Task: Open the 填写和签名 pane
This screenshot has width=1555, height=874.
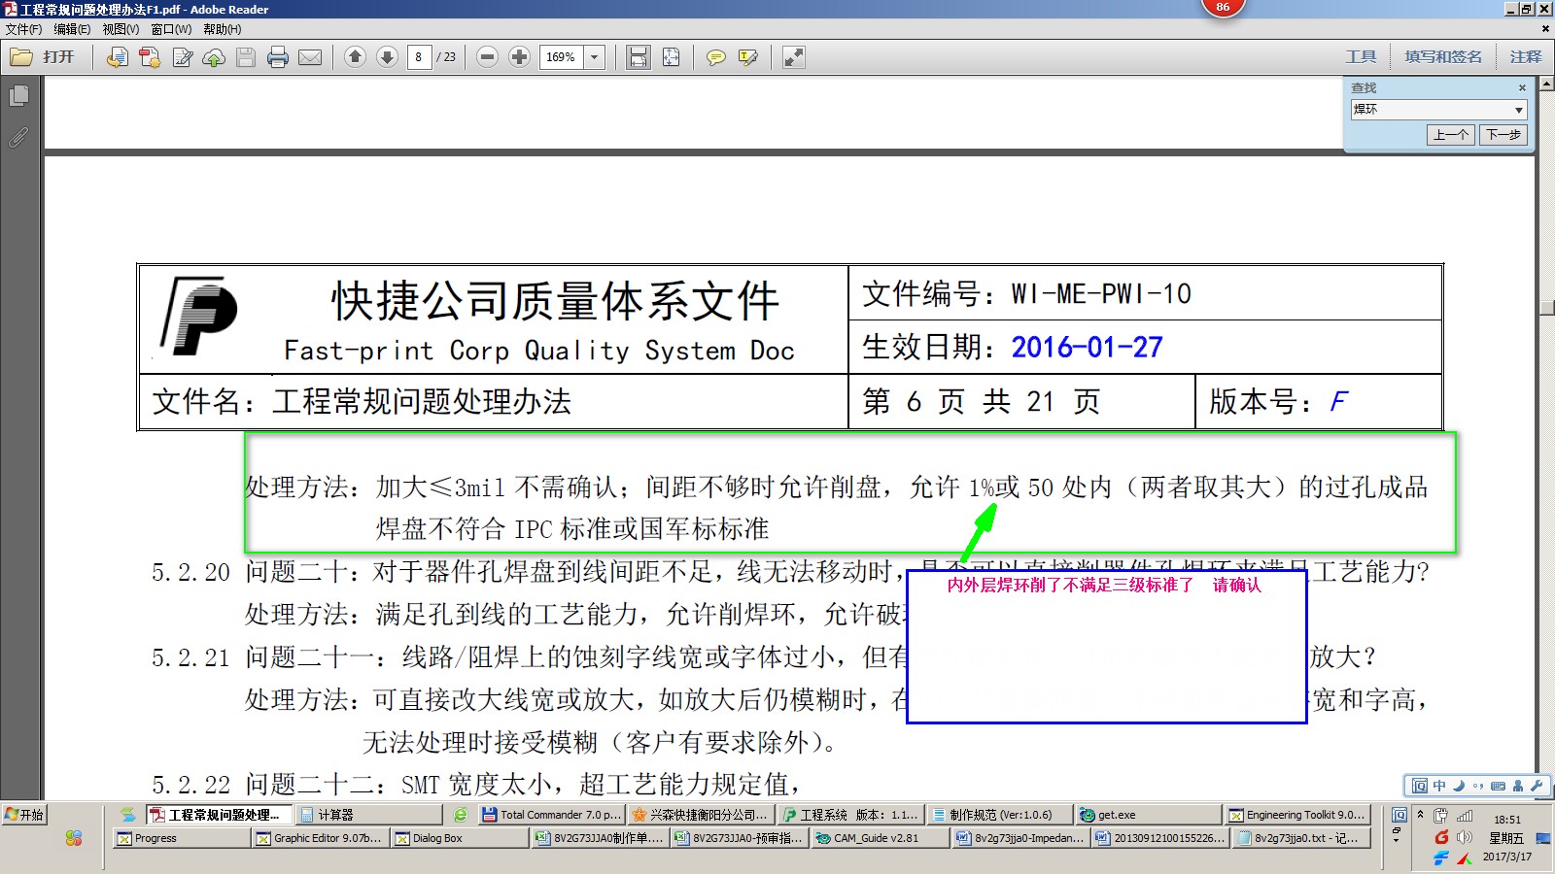Action: click(x=1443, y=57)
